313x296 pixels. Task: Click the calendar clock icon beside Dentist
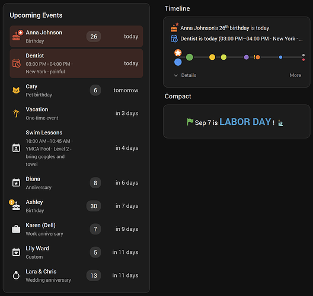[17, 63]
